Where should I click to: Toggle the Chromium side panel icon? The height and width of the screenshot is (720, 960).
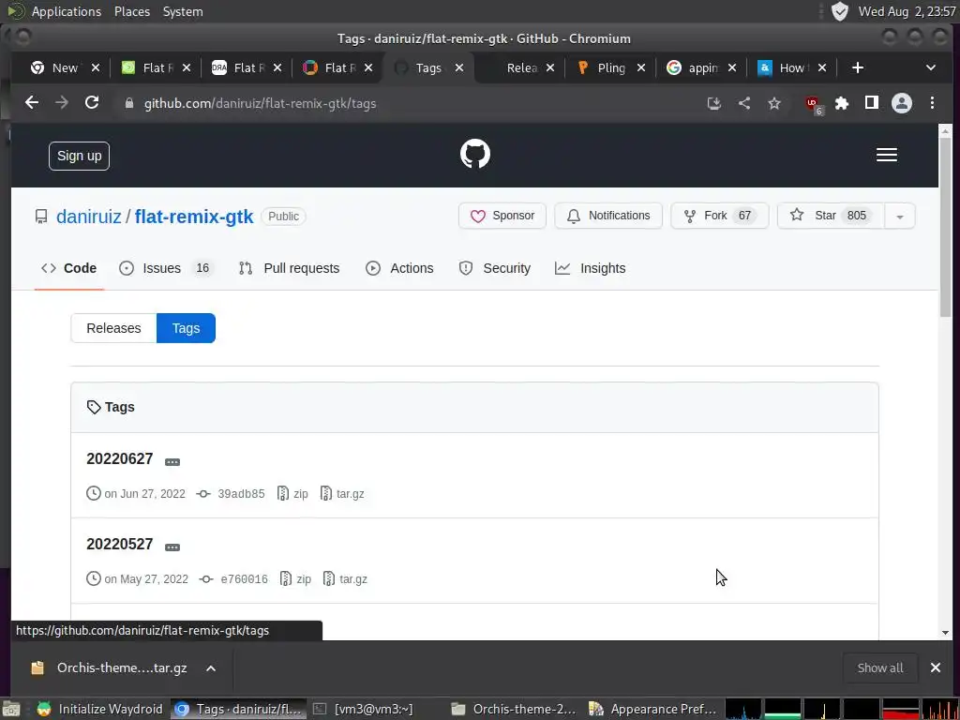[872, 103]
